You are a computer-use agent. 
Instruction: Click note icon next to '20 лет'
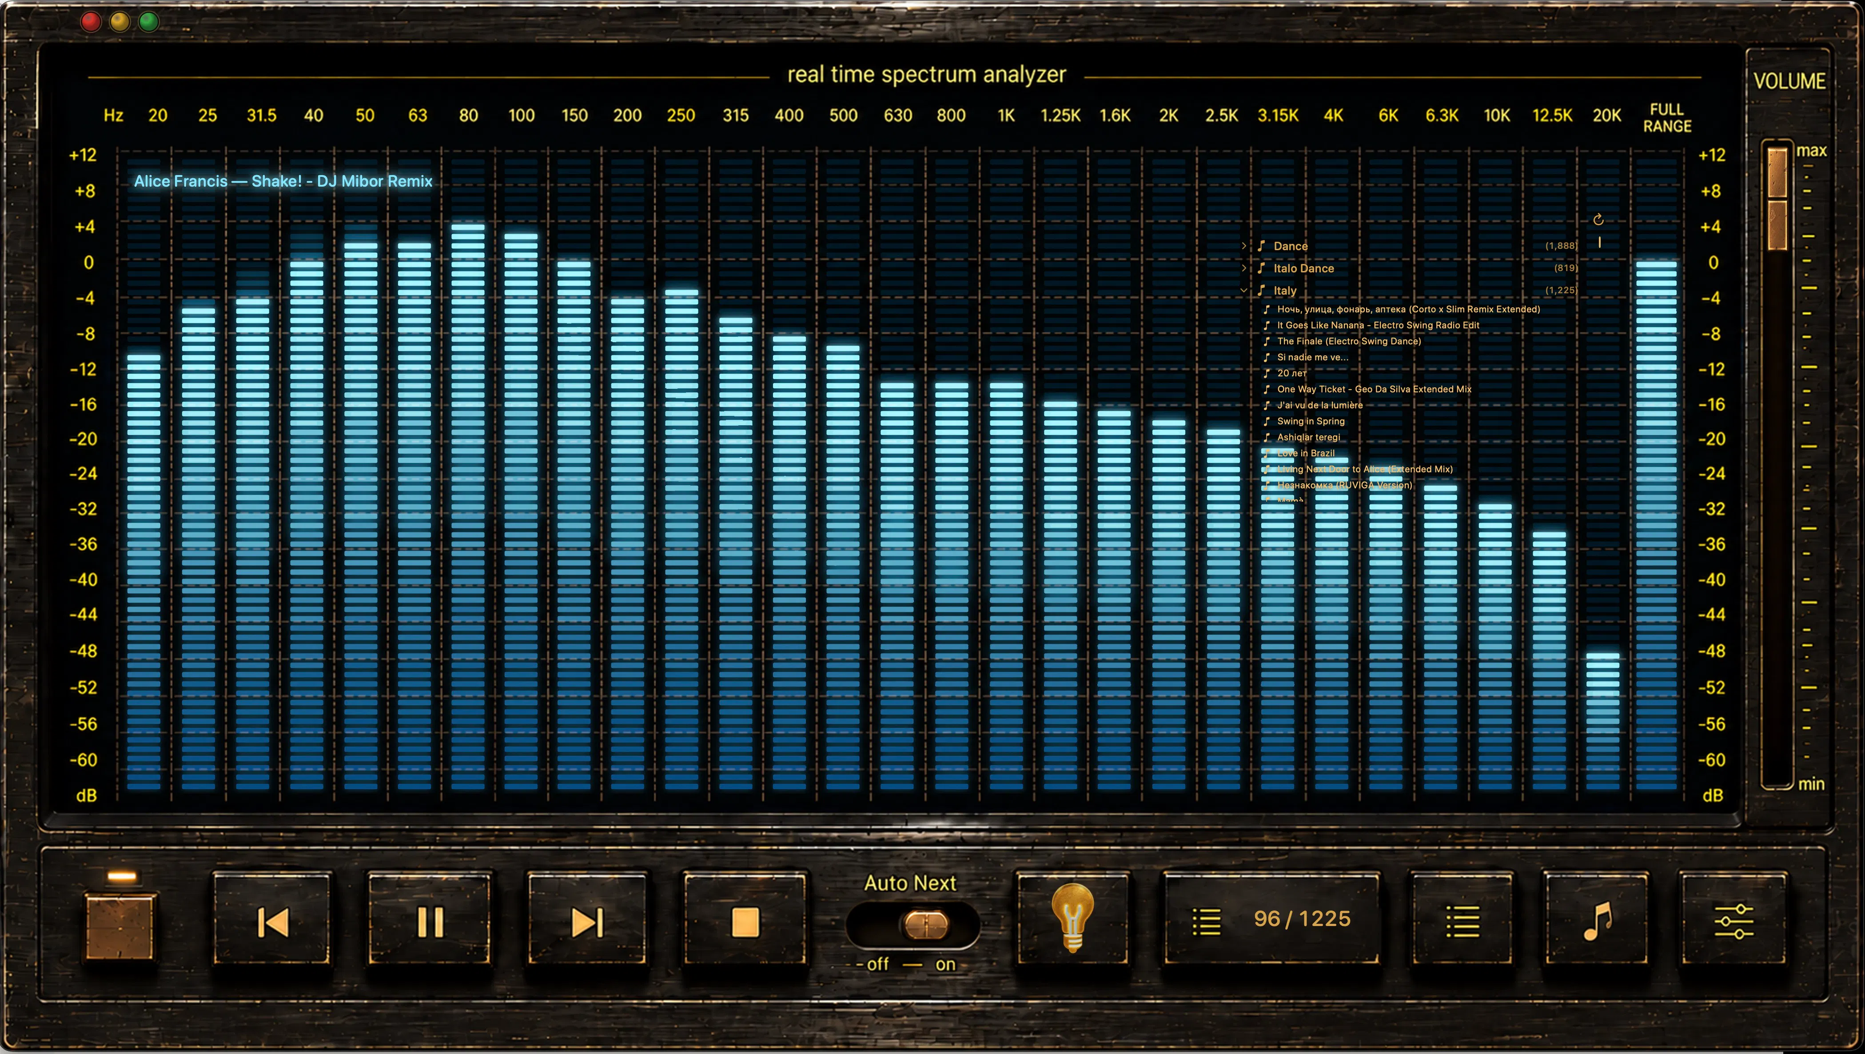tap(1266, 373)
